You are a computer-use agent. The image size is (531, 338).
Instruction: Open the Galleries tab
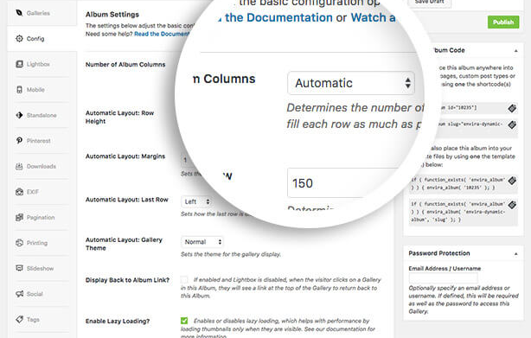42,13
